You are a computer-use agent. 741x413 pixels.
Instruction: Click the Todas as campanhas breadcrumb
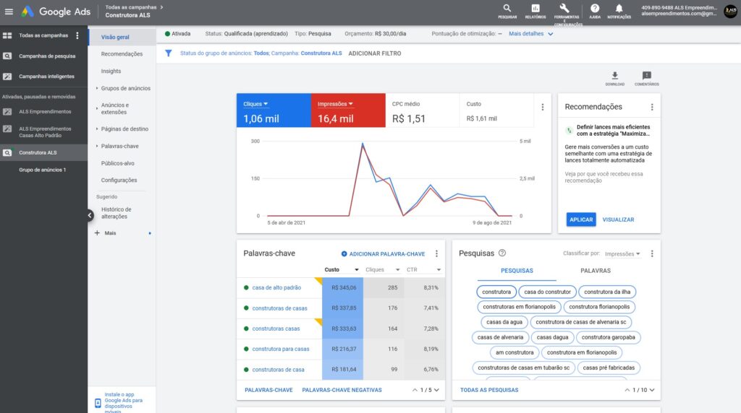click(131, 7)
